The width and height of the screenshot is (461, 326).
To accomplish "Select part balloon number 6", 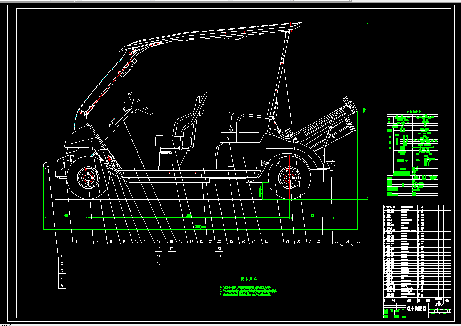I will point(77,241).
